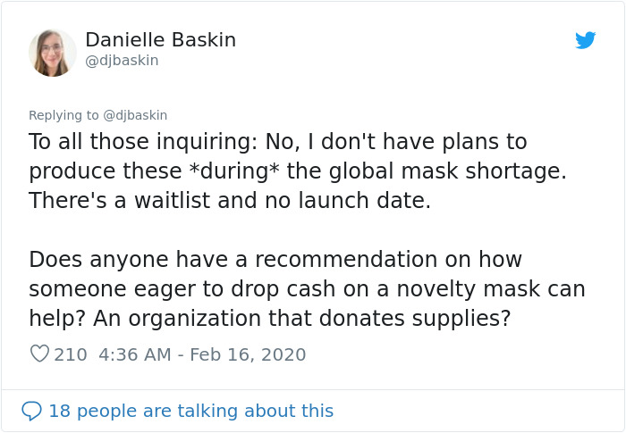Click the emphasized word *during*
The height and width of the screenshot is (433, 626).
(234, 171)
